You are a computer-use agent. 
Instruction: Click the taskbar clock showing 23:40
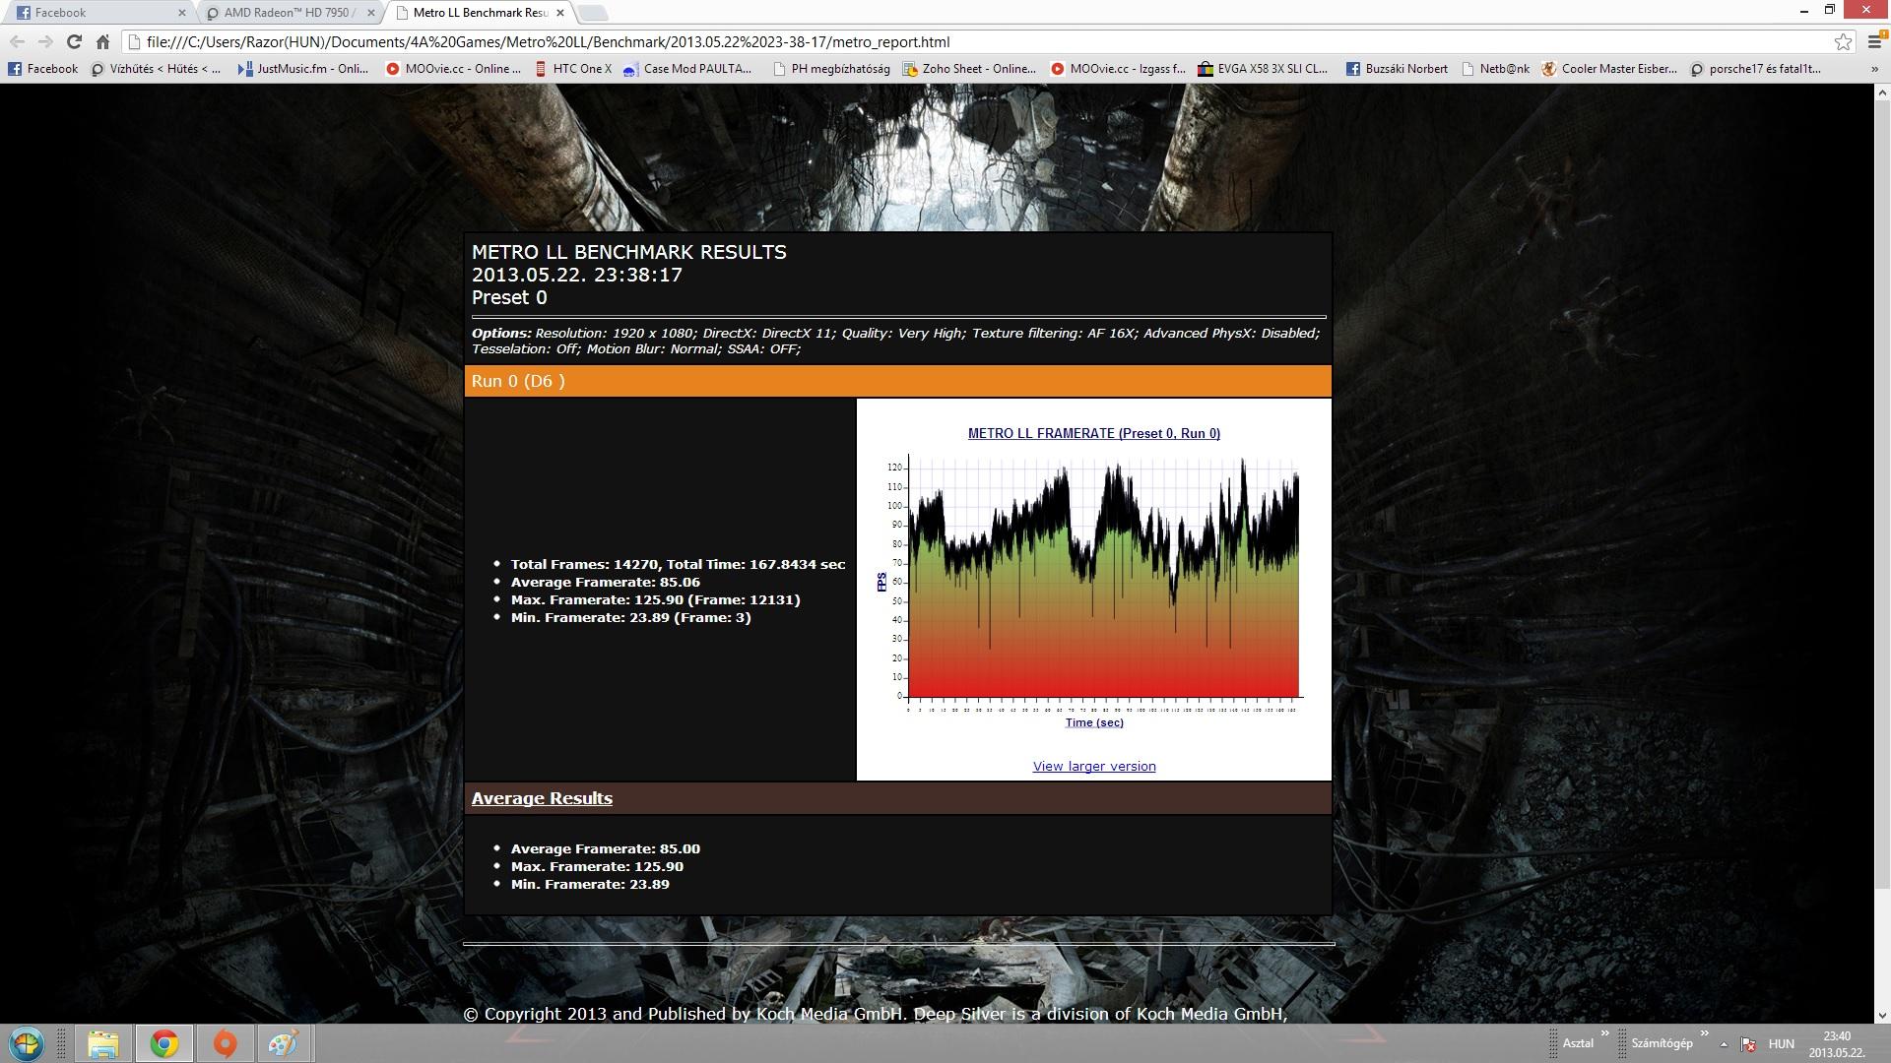pos(1837,1044)
